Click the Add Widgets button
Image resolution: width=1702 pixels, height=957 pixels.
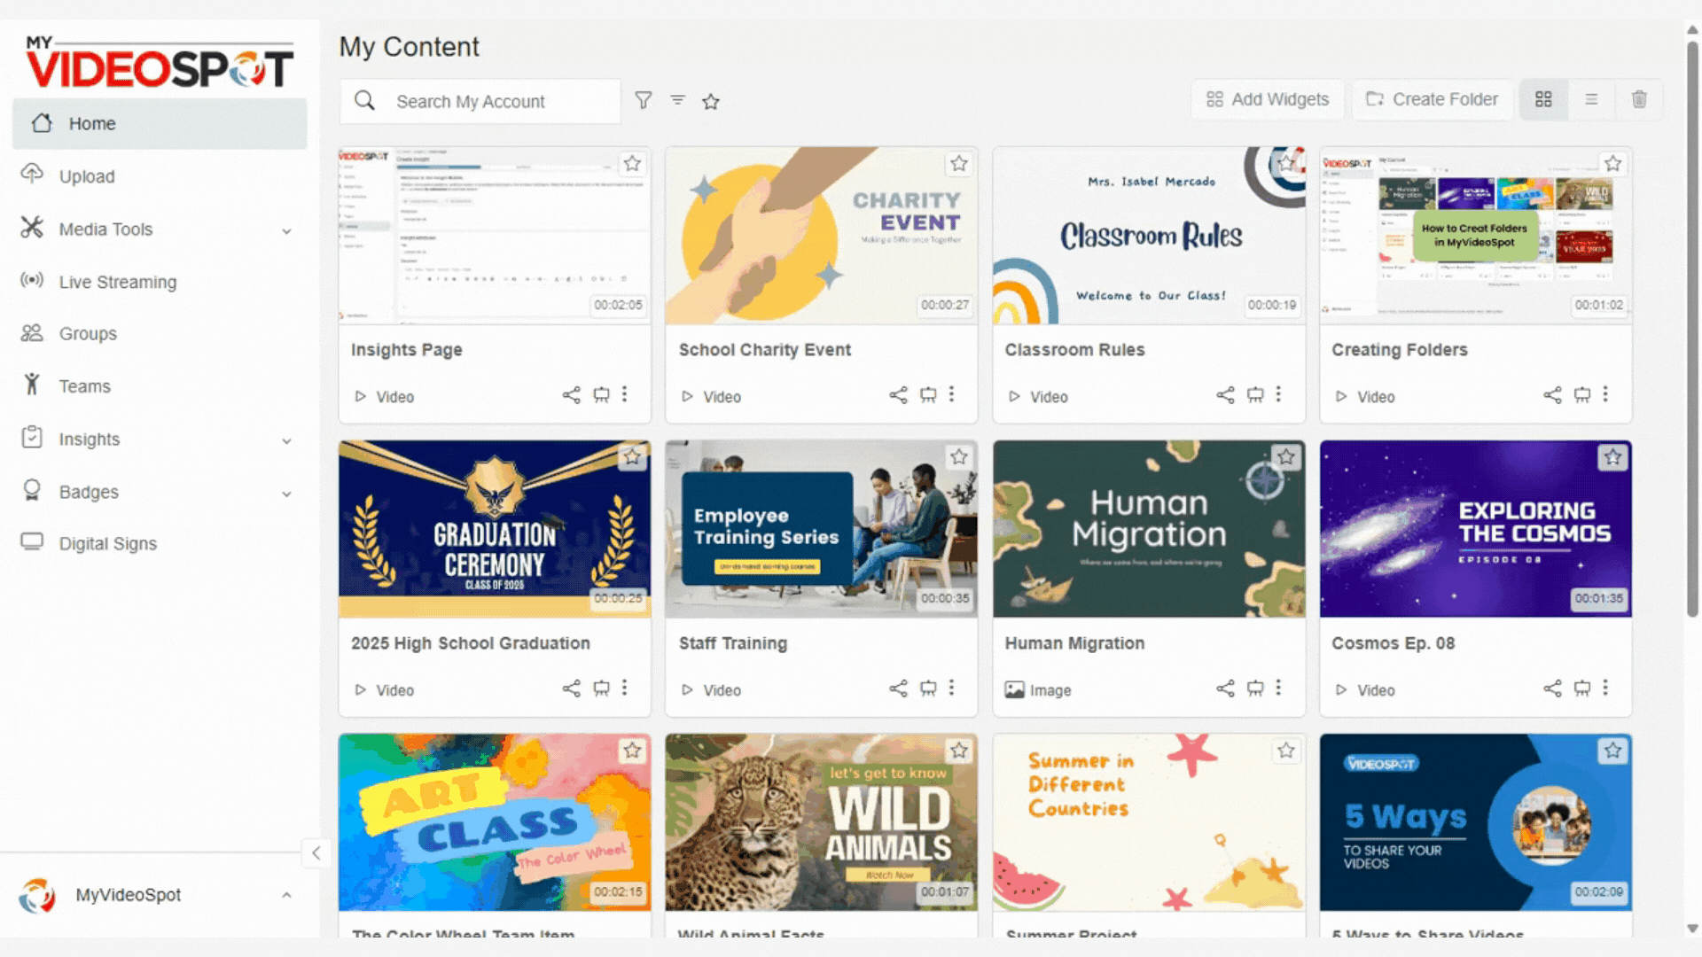click(1267, 99)
